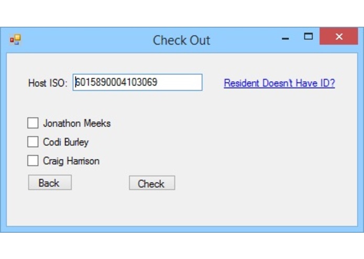364x259 pixels.
Task: Click the Check button
Action: tap(152, 183)
